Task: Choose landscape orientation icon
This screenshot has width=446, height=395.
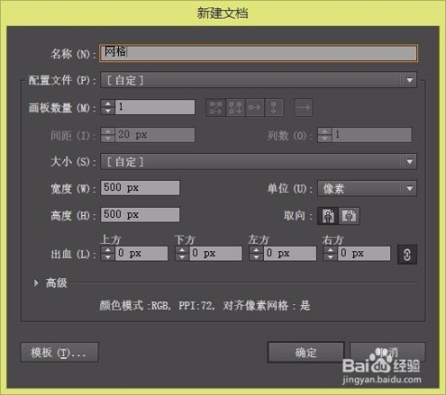Action: point(349,216)
